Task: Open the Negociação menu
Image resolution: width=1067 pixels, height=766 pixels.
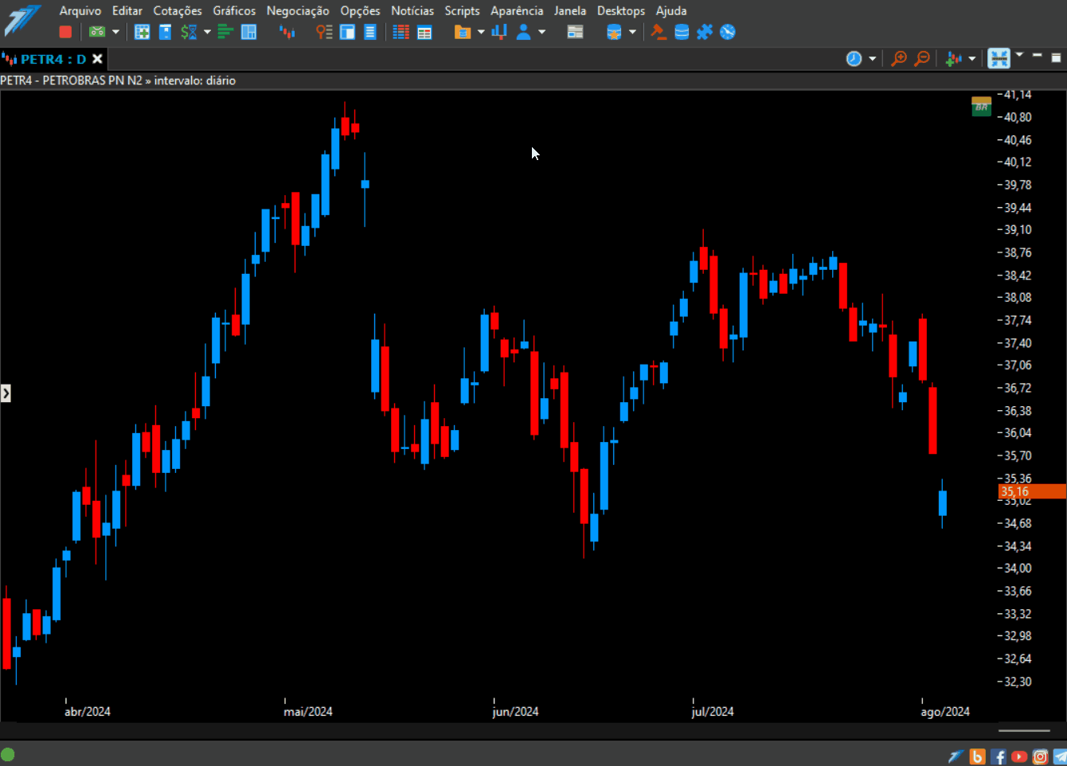Action: tap(298, 10)
